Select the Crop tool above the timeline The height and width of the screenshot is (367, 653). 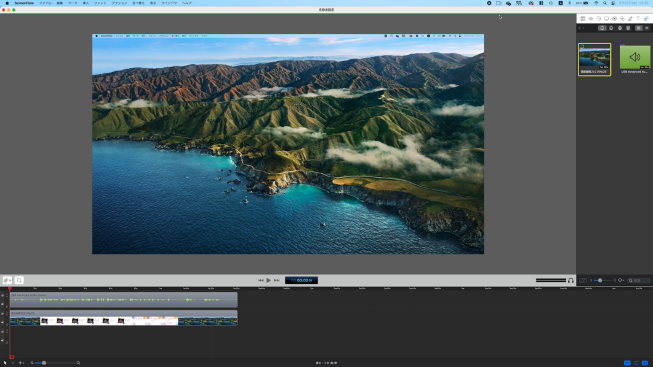click(19, 281)
